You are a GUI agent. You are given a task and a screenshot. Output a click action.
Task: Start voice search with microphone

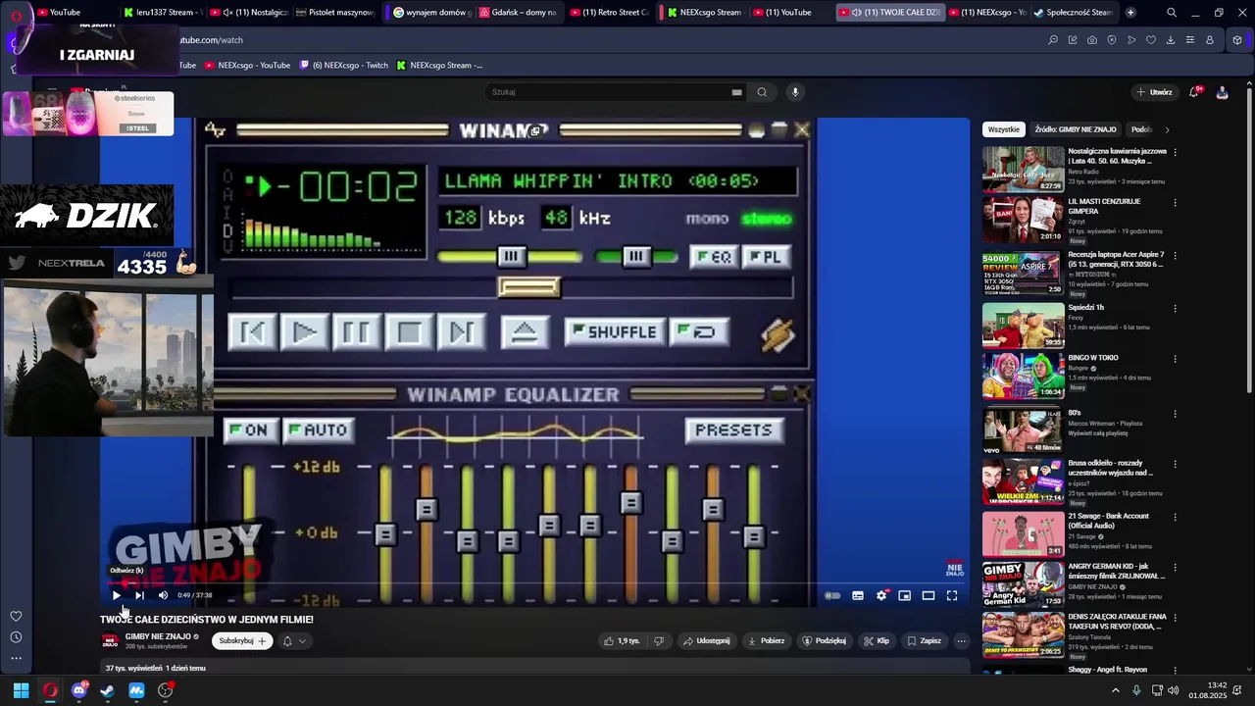point(795,92)
